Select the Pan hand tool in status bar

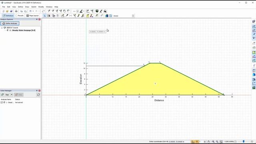click(208, 142)
